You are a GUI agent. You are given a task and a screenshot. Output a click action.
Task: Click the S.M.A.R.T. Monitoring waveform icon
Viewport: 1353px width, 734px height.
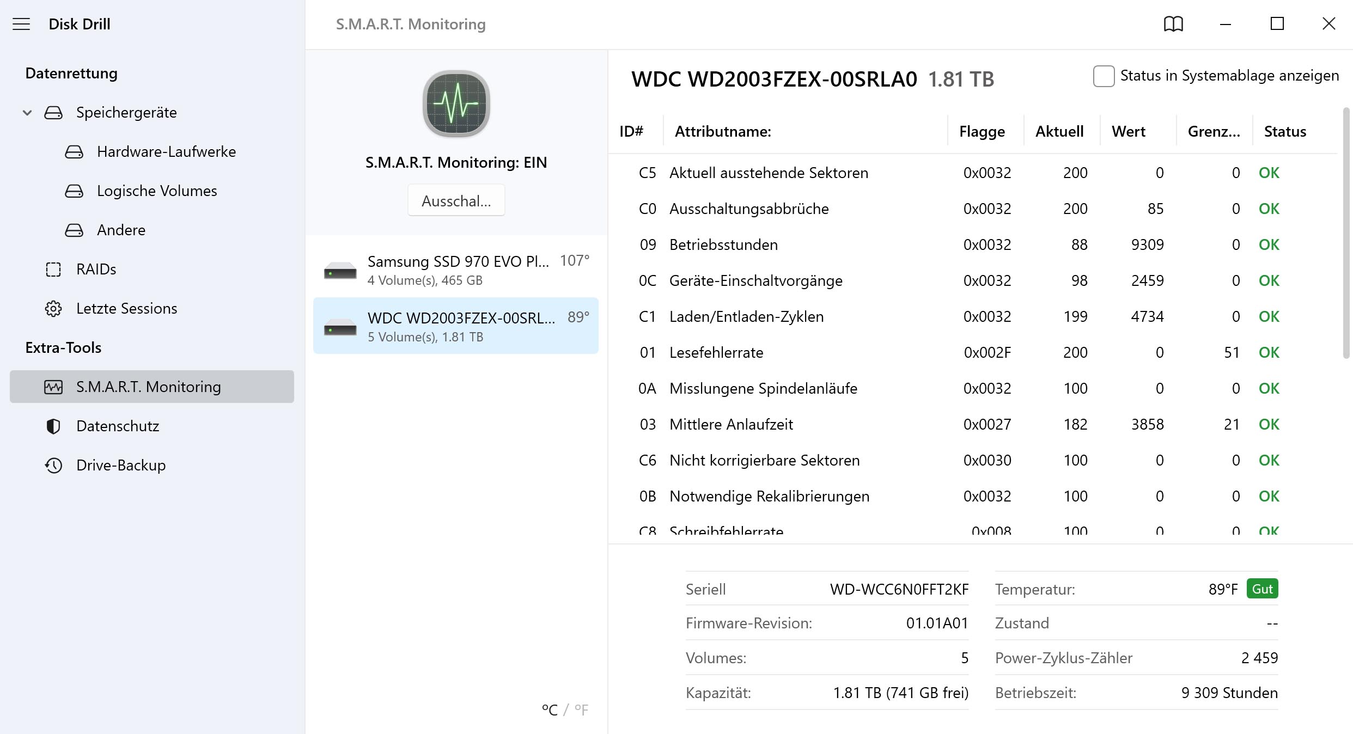pos(53,387)
